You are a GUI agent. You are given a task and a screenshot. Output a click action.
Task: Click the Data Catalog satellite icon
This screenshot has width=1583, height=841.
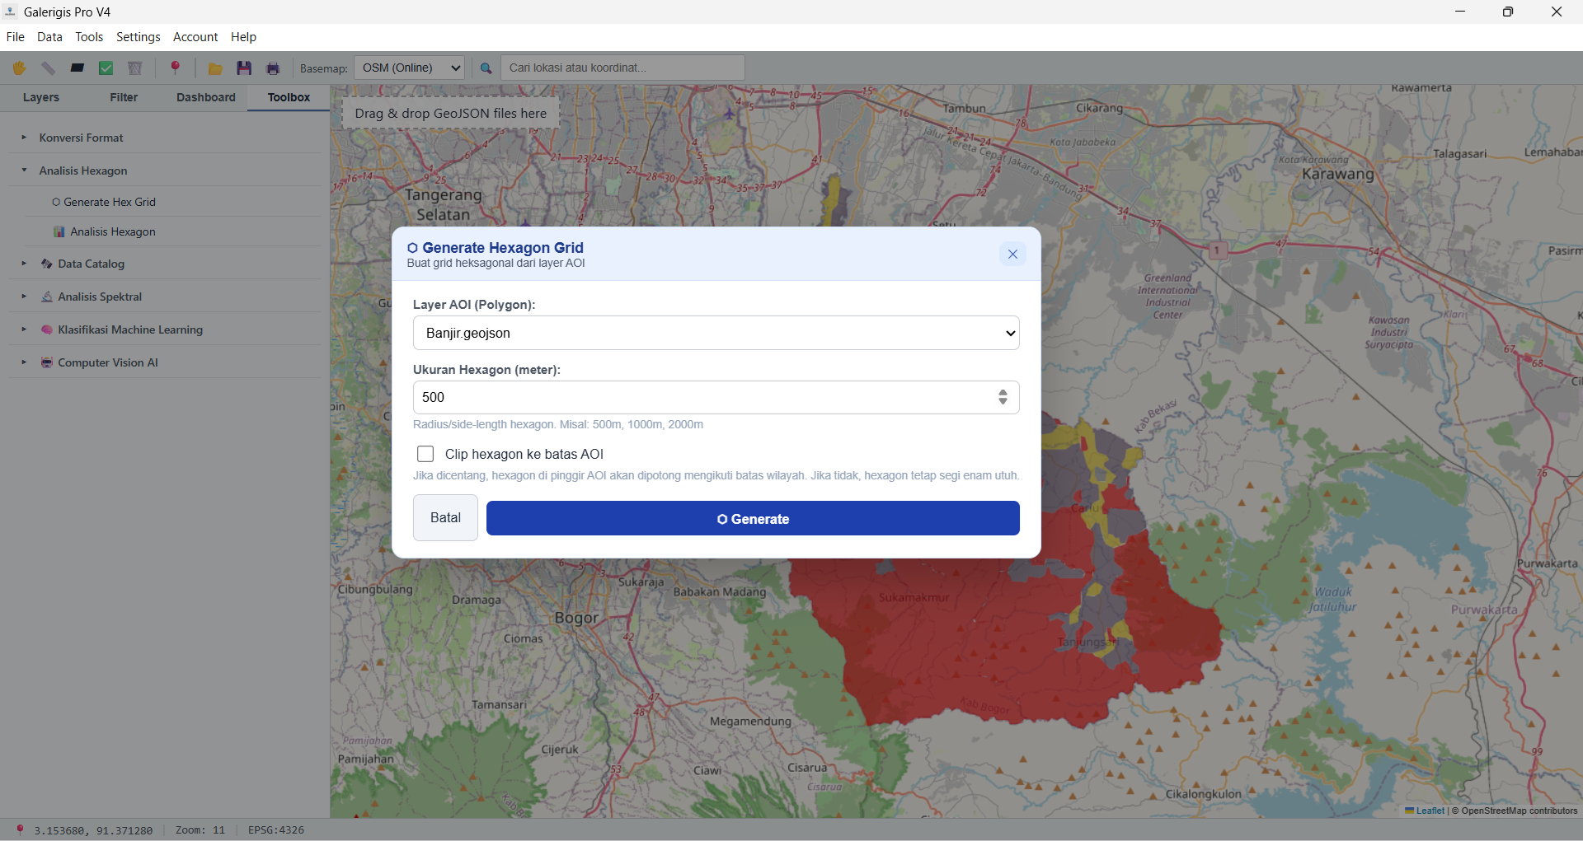click(x=47, y=264)
